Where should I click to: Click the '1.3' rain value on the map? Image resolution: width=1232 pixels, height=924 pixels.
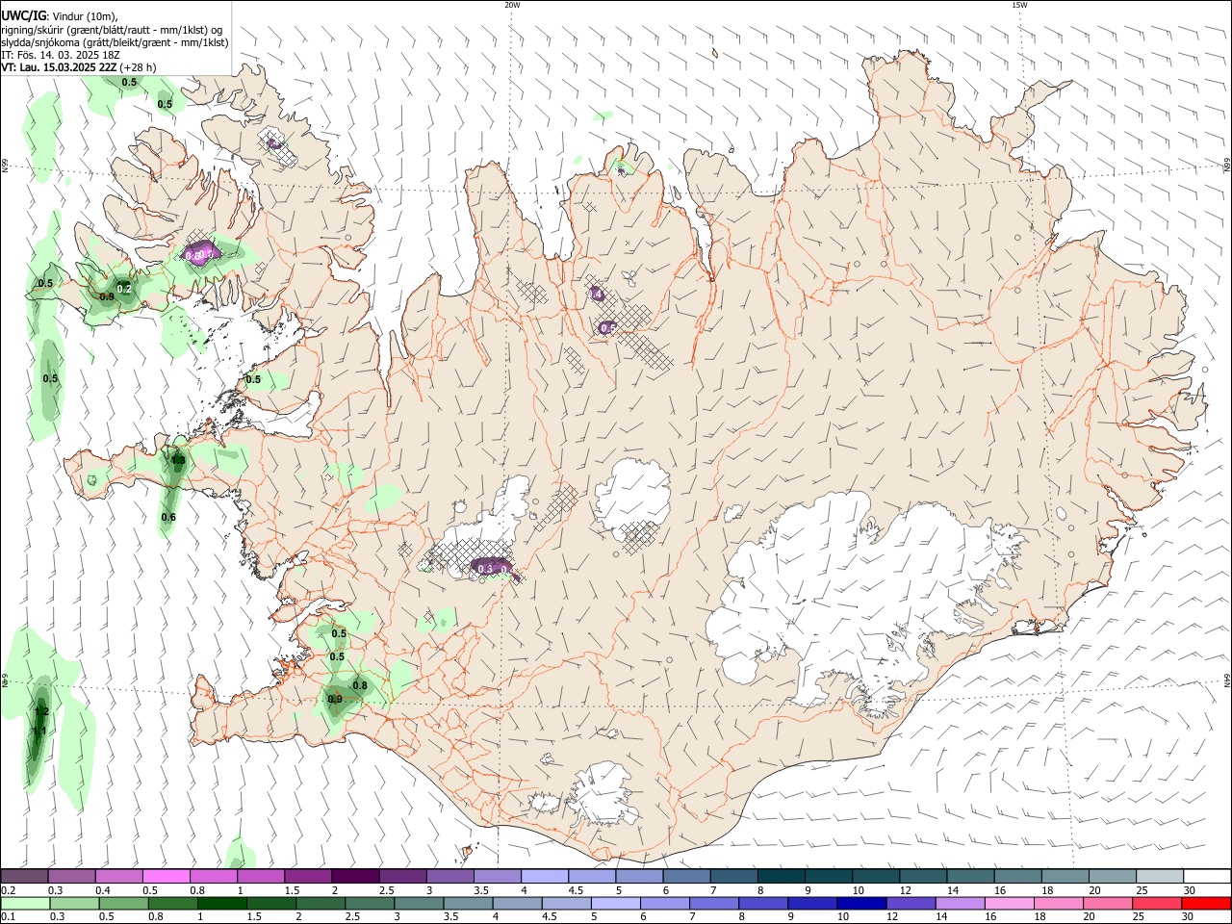(x=178, y=460)
